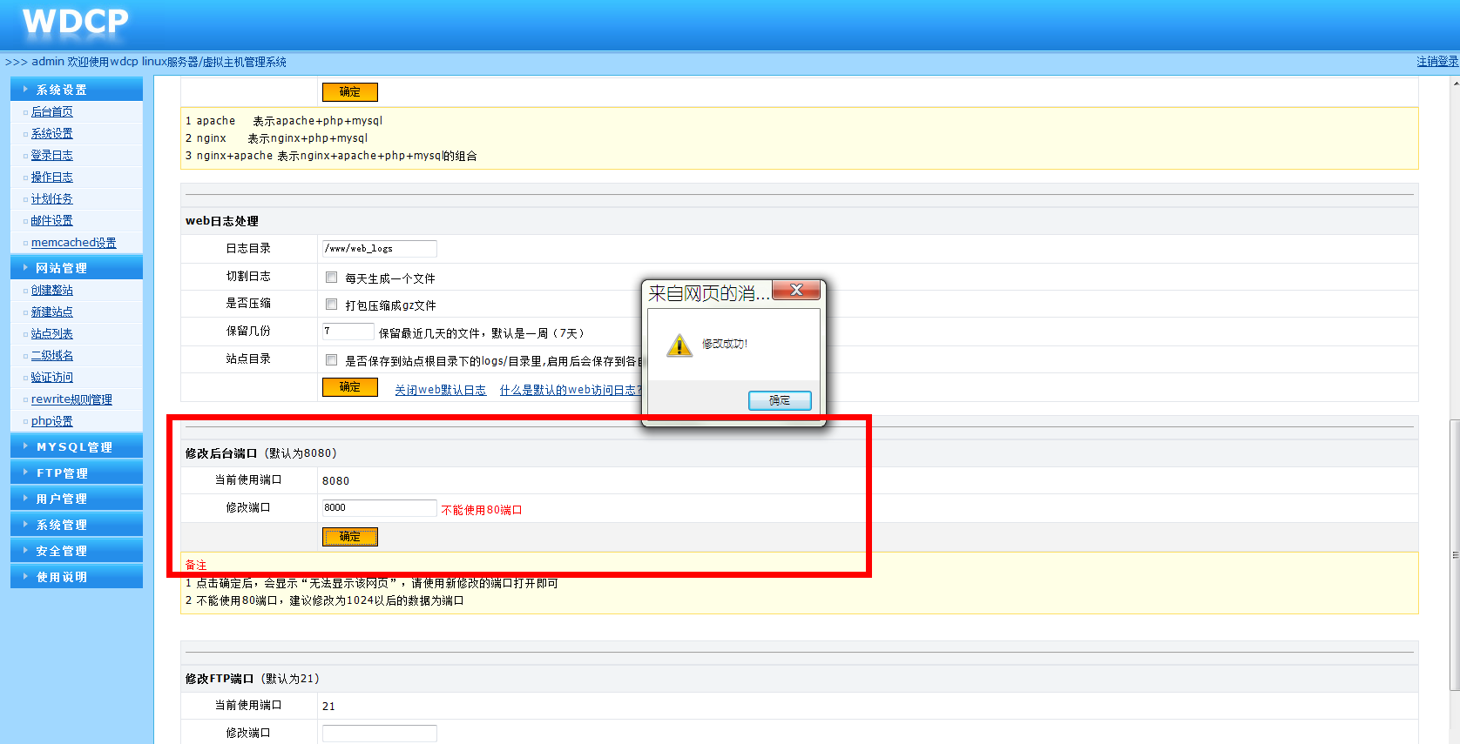Expand the 使用说明 sidebar section
Image resolution: width=1460 pixels, height=744 pixels.
77,577
